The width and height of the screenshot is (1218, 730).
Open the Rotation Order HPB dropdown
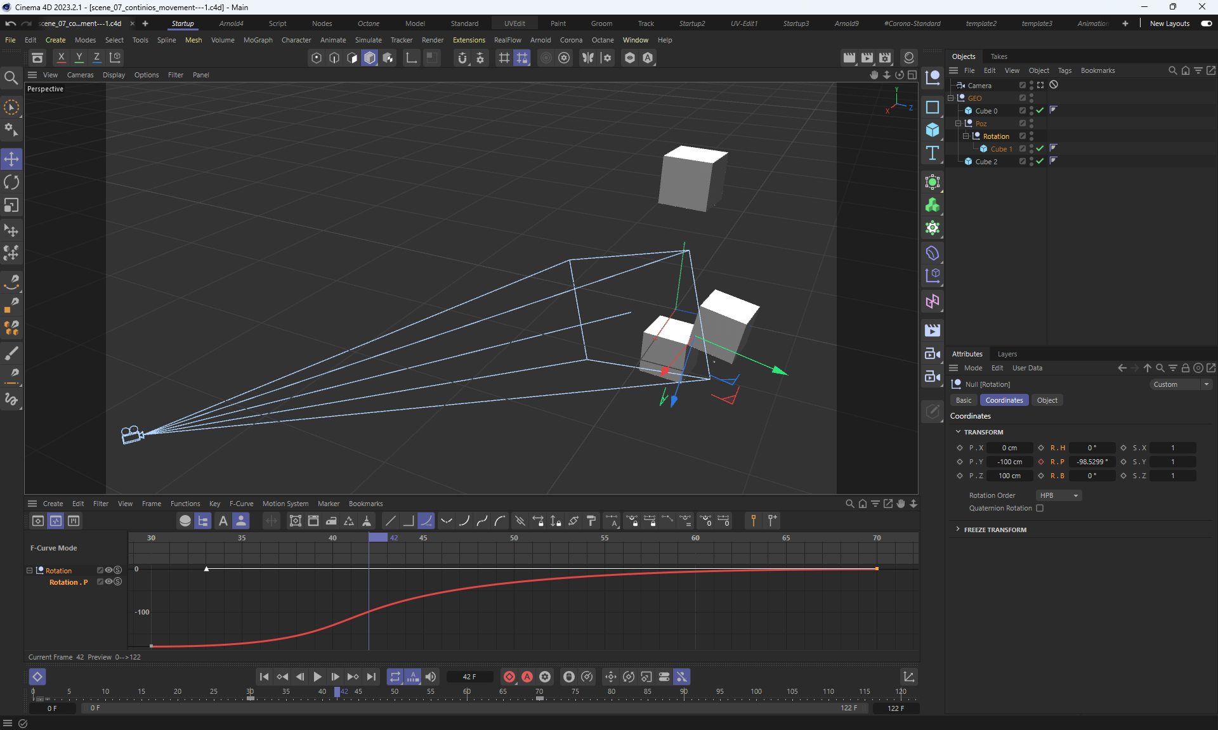pos(1058,495)
